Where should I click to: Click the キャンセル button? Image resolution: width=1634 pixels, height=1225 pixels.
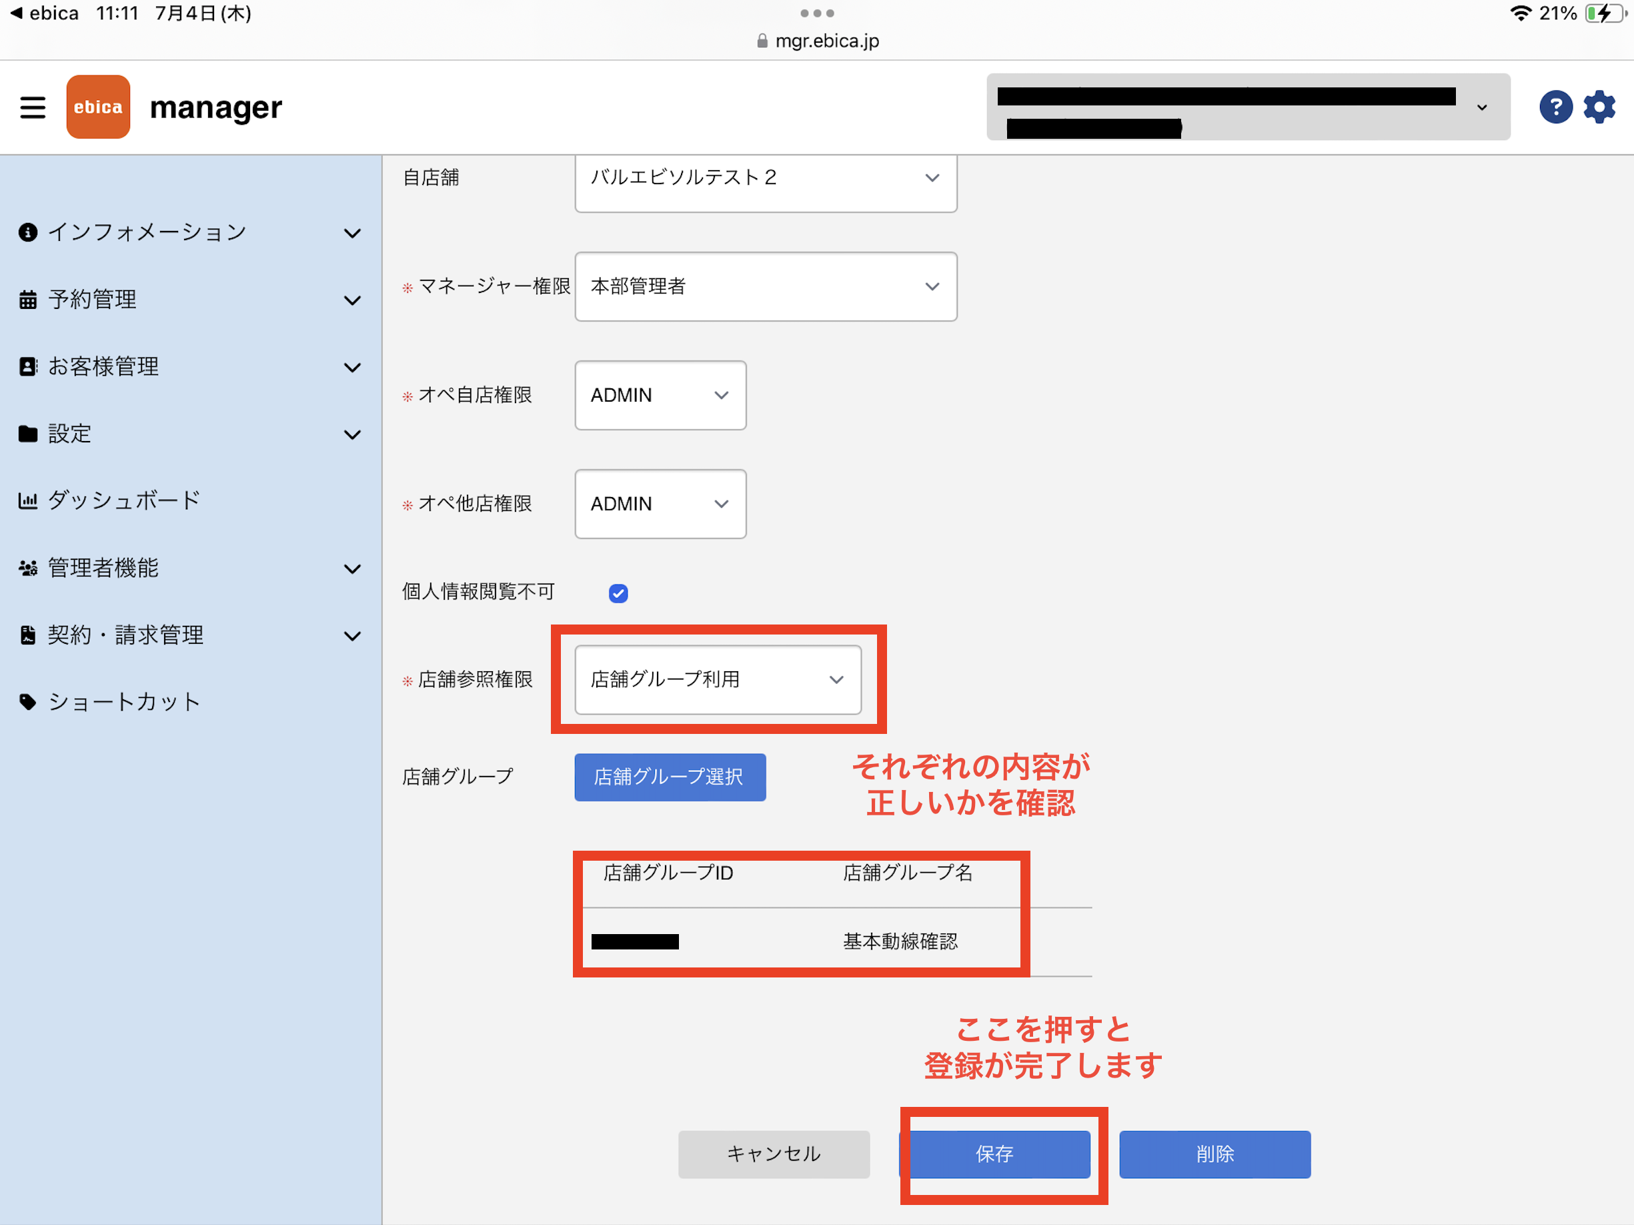774,1154
